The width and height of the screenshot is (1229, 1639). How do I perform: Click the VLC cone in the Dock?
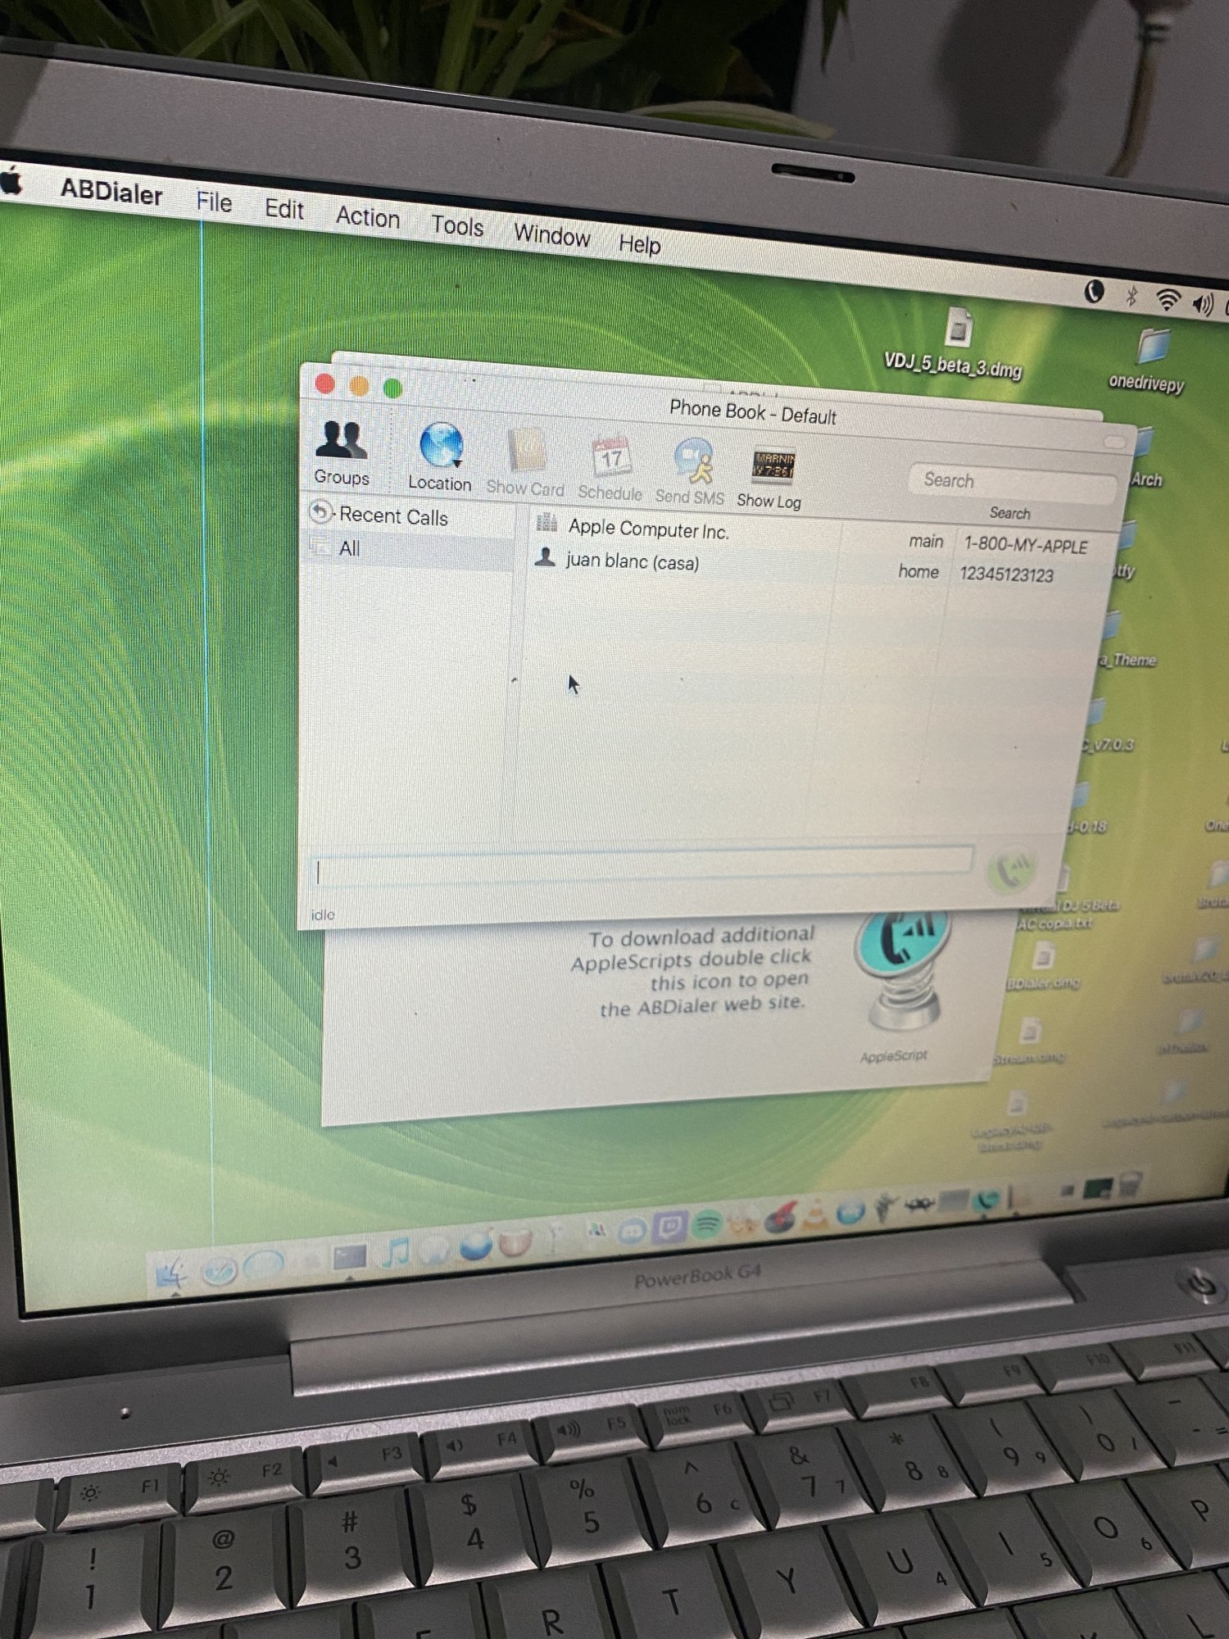point(815,1214)
